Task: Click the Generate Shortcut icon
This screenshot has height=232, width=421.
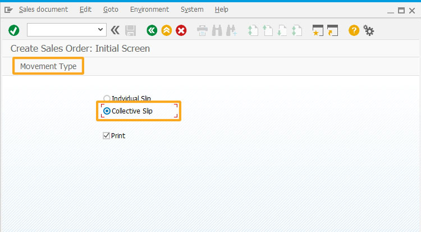Action: pos(332,30)
